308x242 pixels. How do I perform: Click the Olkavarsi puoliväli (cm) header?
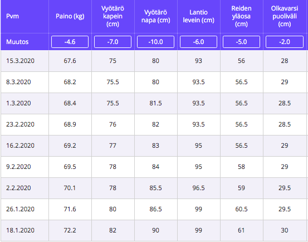285,16
